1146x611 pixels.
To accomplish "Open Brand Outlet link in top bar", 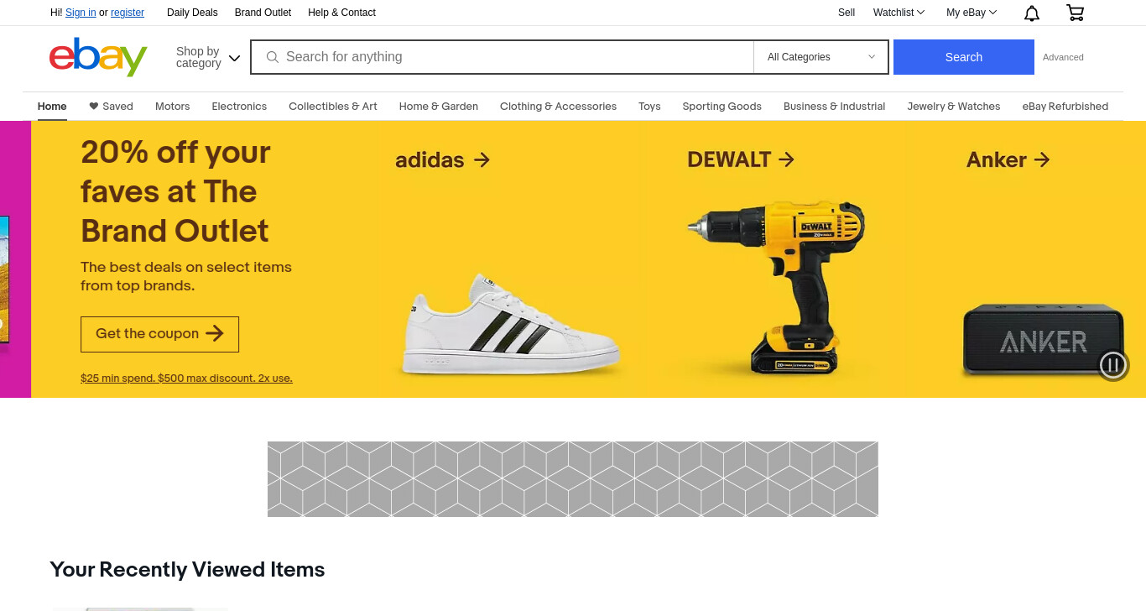I will tap(263, 13).
